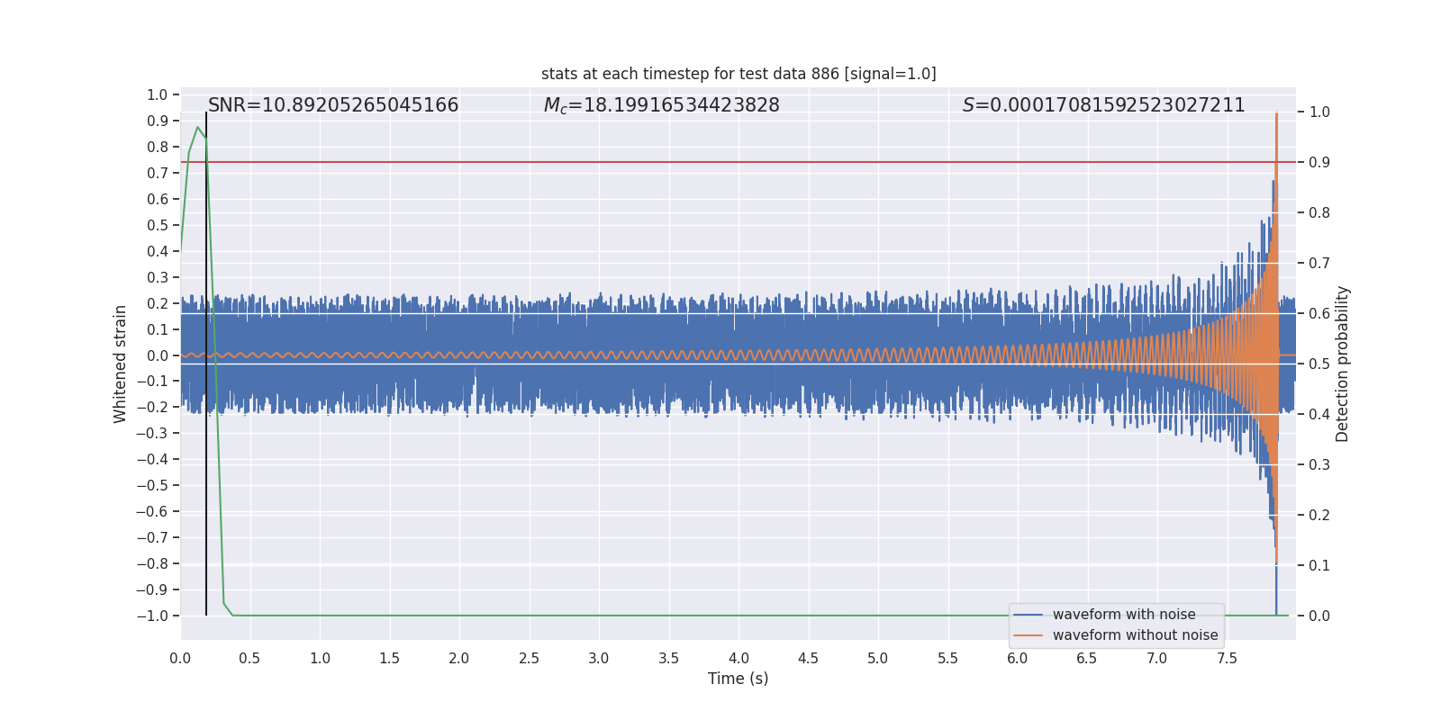
Task: Click the S value annotation text
Action: click(1103, 105)
